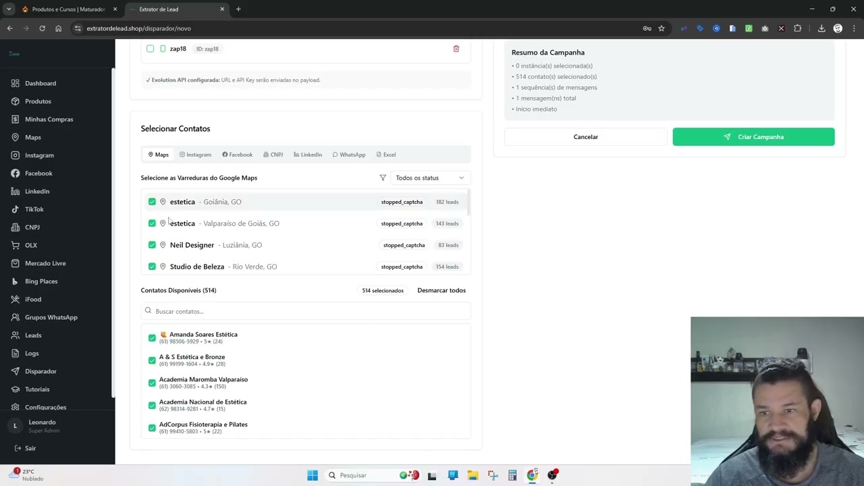The width and height of the screenshot is (864, 486).
Task: Open Grupos WhatsApp in sidebar
Action: (51, 317)
